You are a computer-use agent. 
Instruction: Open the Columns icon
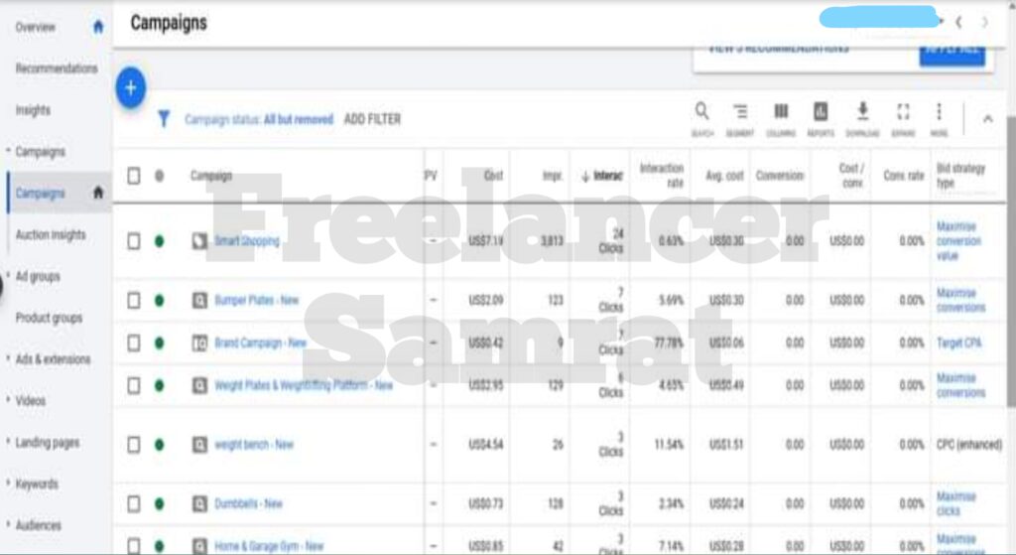[x=781, y=112]
